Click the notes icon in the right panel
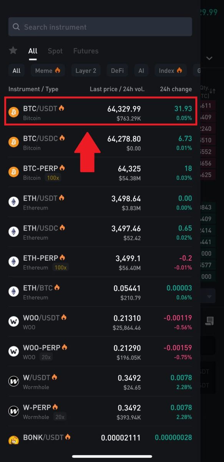This screenshot has height=462, width=224. (x=209, y=320)
